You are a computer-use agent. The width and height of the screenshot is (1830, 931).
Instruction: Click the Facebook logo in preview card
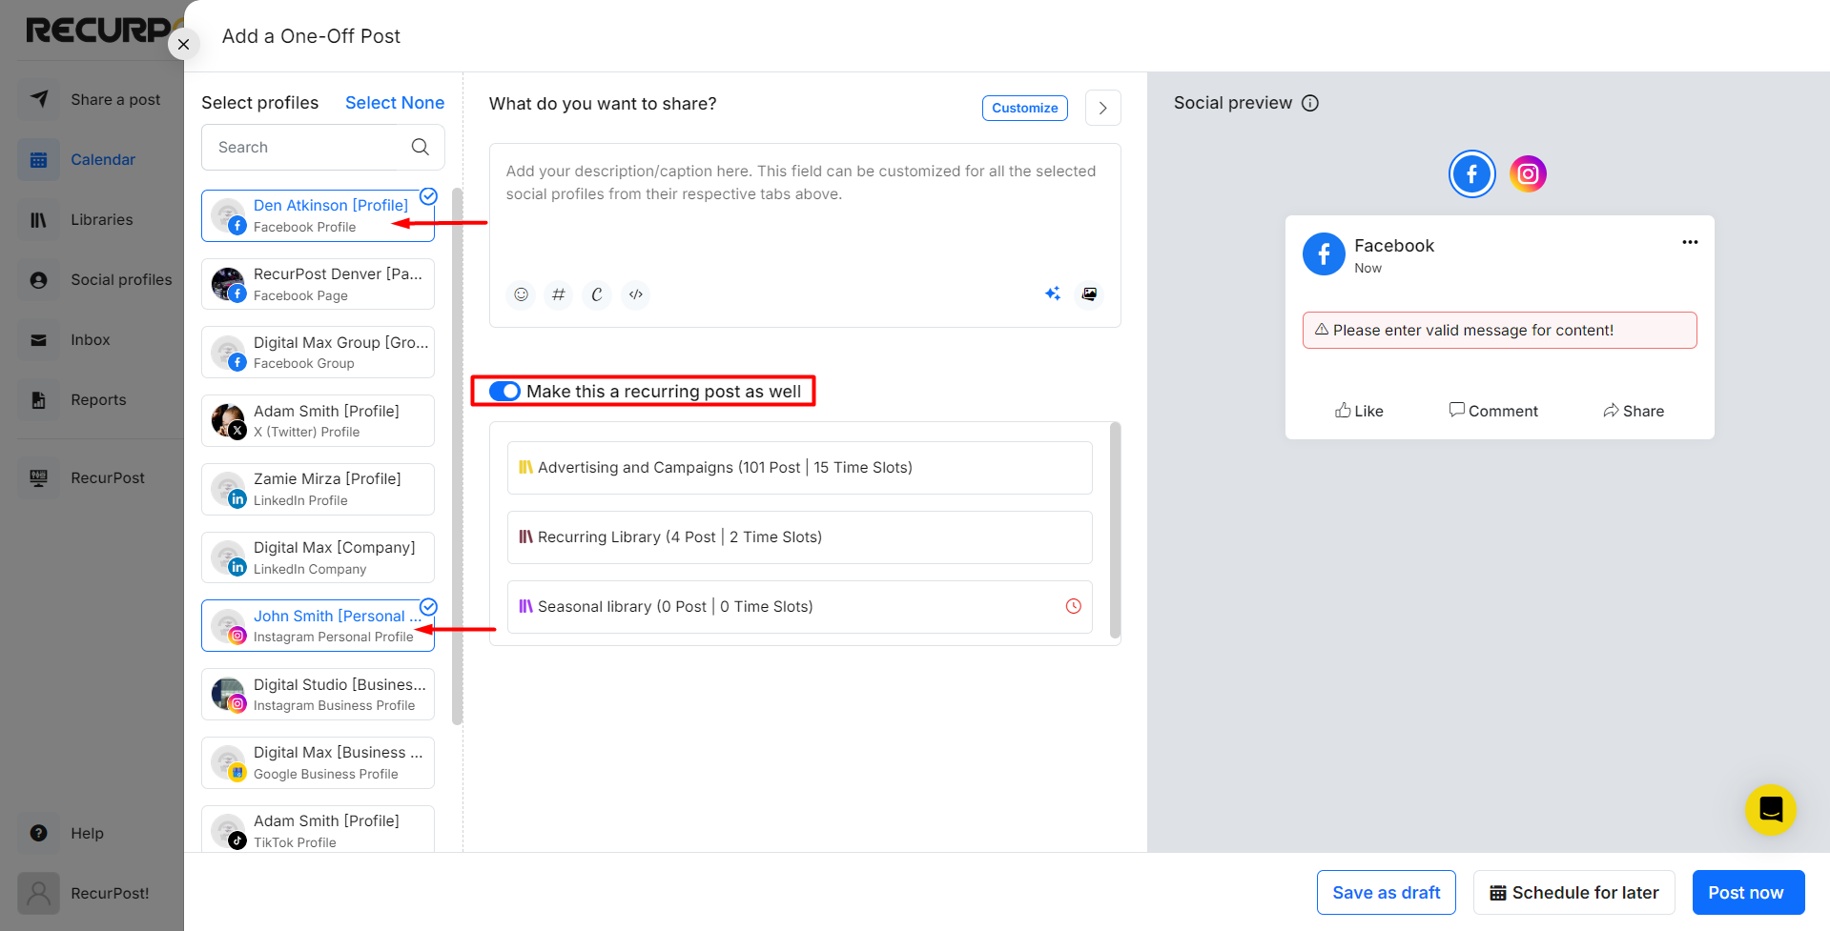(1324, 254)
